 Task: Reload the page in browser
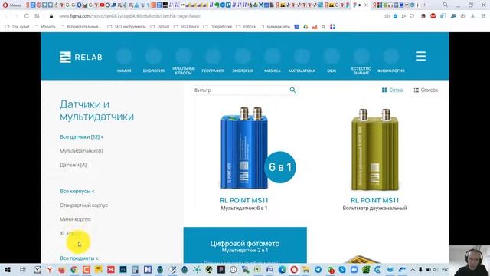coord(27,16)
